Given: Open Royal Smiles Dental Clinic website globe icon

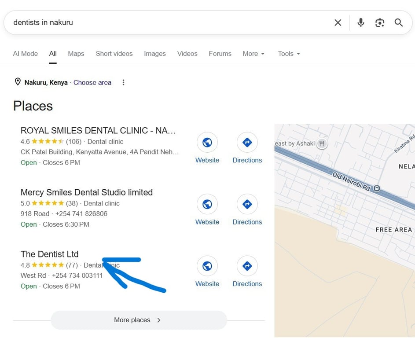Looking at the screenshot, I should click(207, 143).
